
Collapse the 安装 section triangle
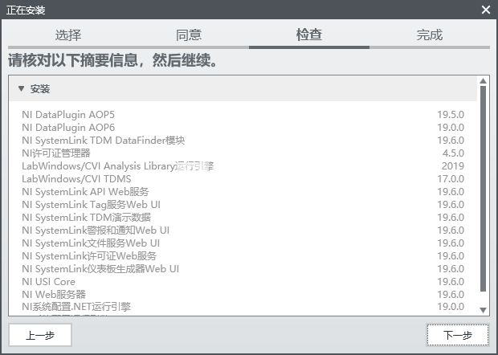(x=21, y=88)
